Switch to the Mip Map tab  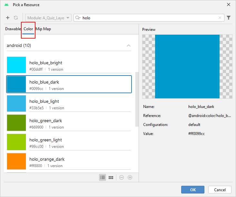43,29
